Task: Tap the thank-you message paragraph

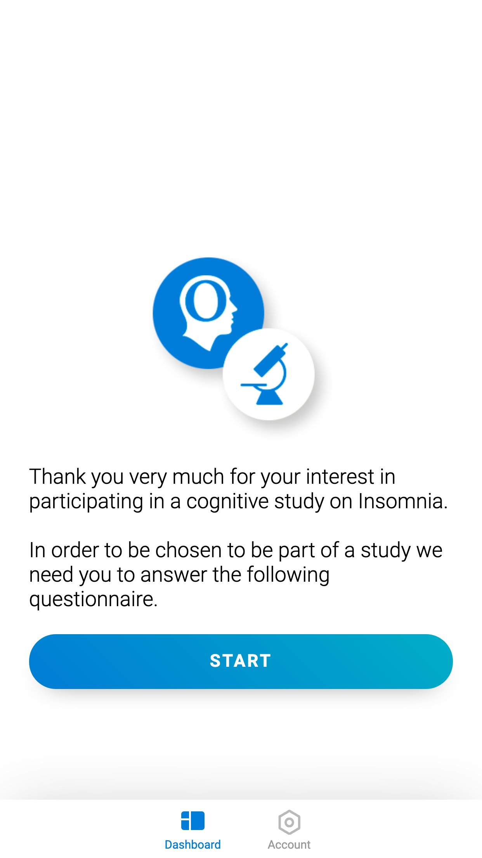Action: pos(233,489)
